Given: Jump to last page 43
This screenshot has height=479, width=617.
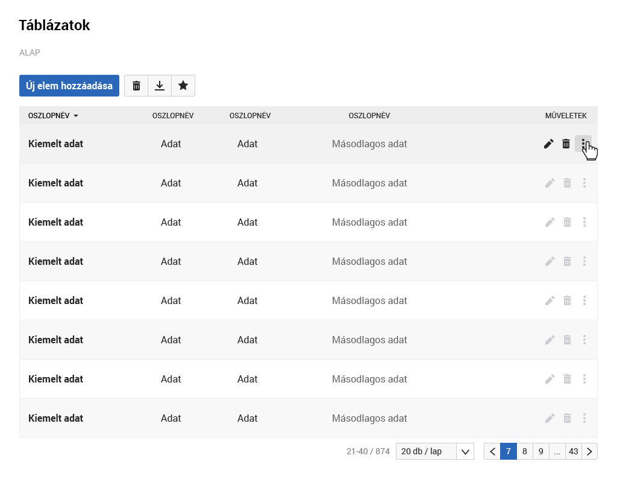Looking at the screenshot, I should coord(574,451).
